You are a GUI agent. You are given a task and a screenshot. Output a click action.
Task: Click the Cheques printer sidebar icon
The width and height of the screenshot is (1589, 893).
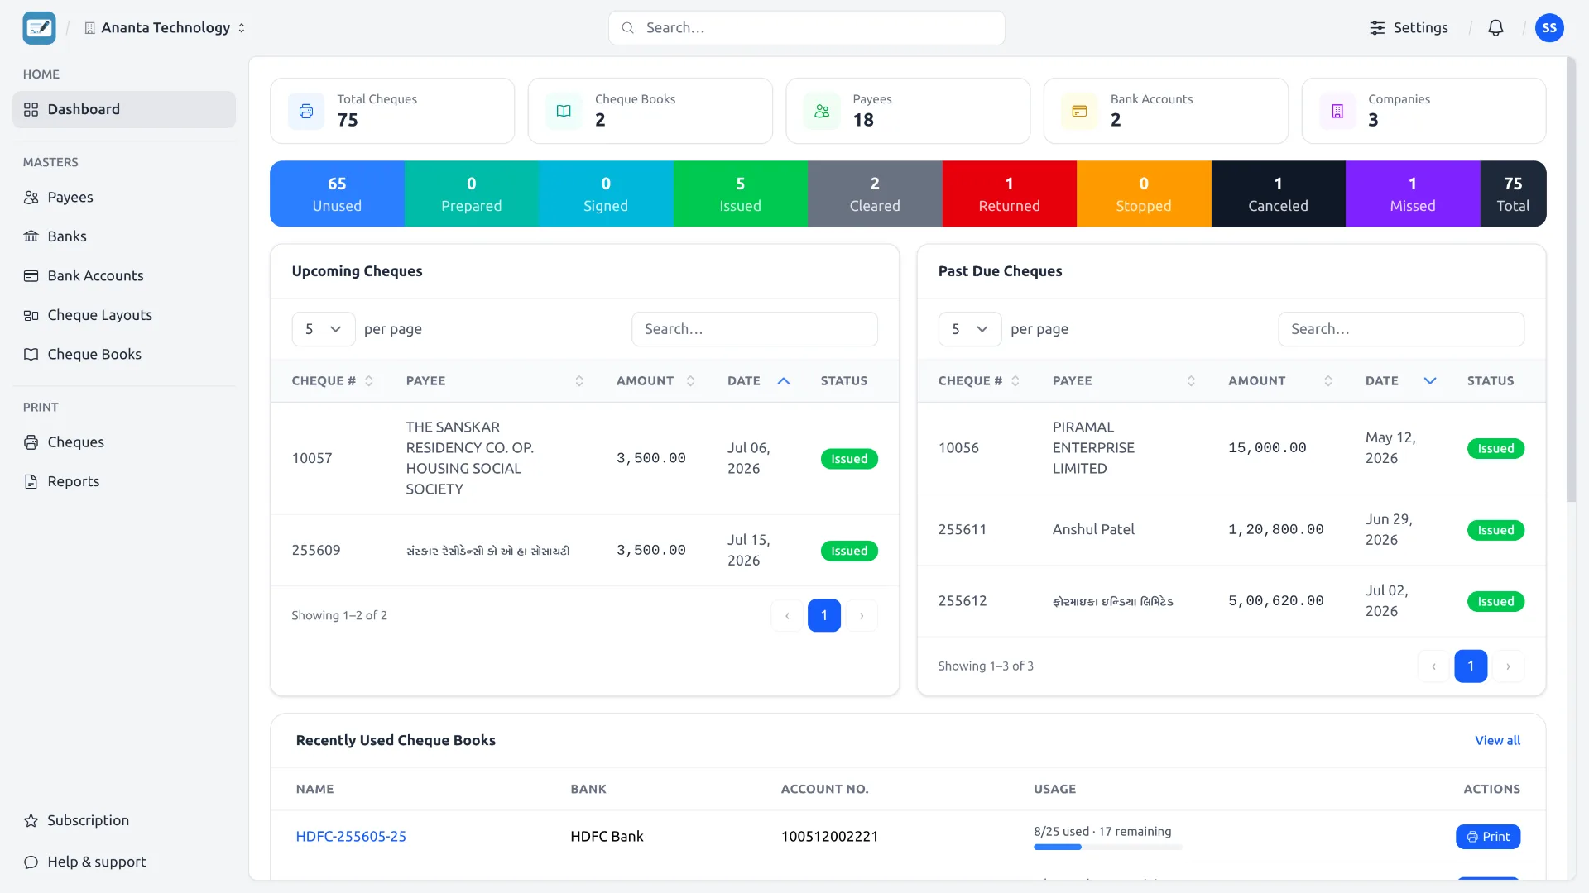point(31,442)
